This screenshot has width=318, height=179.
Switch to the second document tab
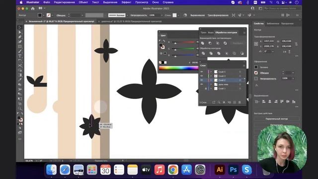click(x=131, y=21)
